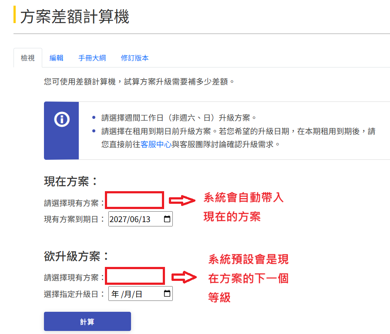Open the 修訂版本 tab
Viewport: 390px width, 334px height.
point(134,58)
